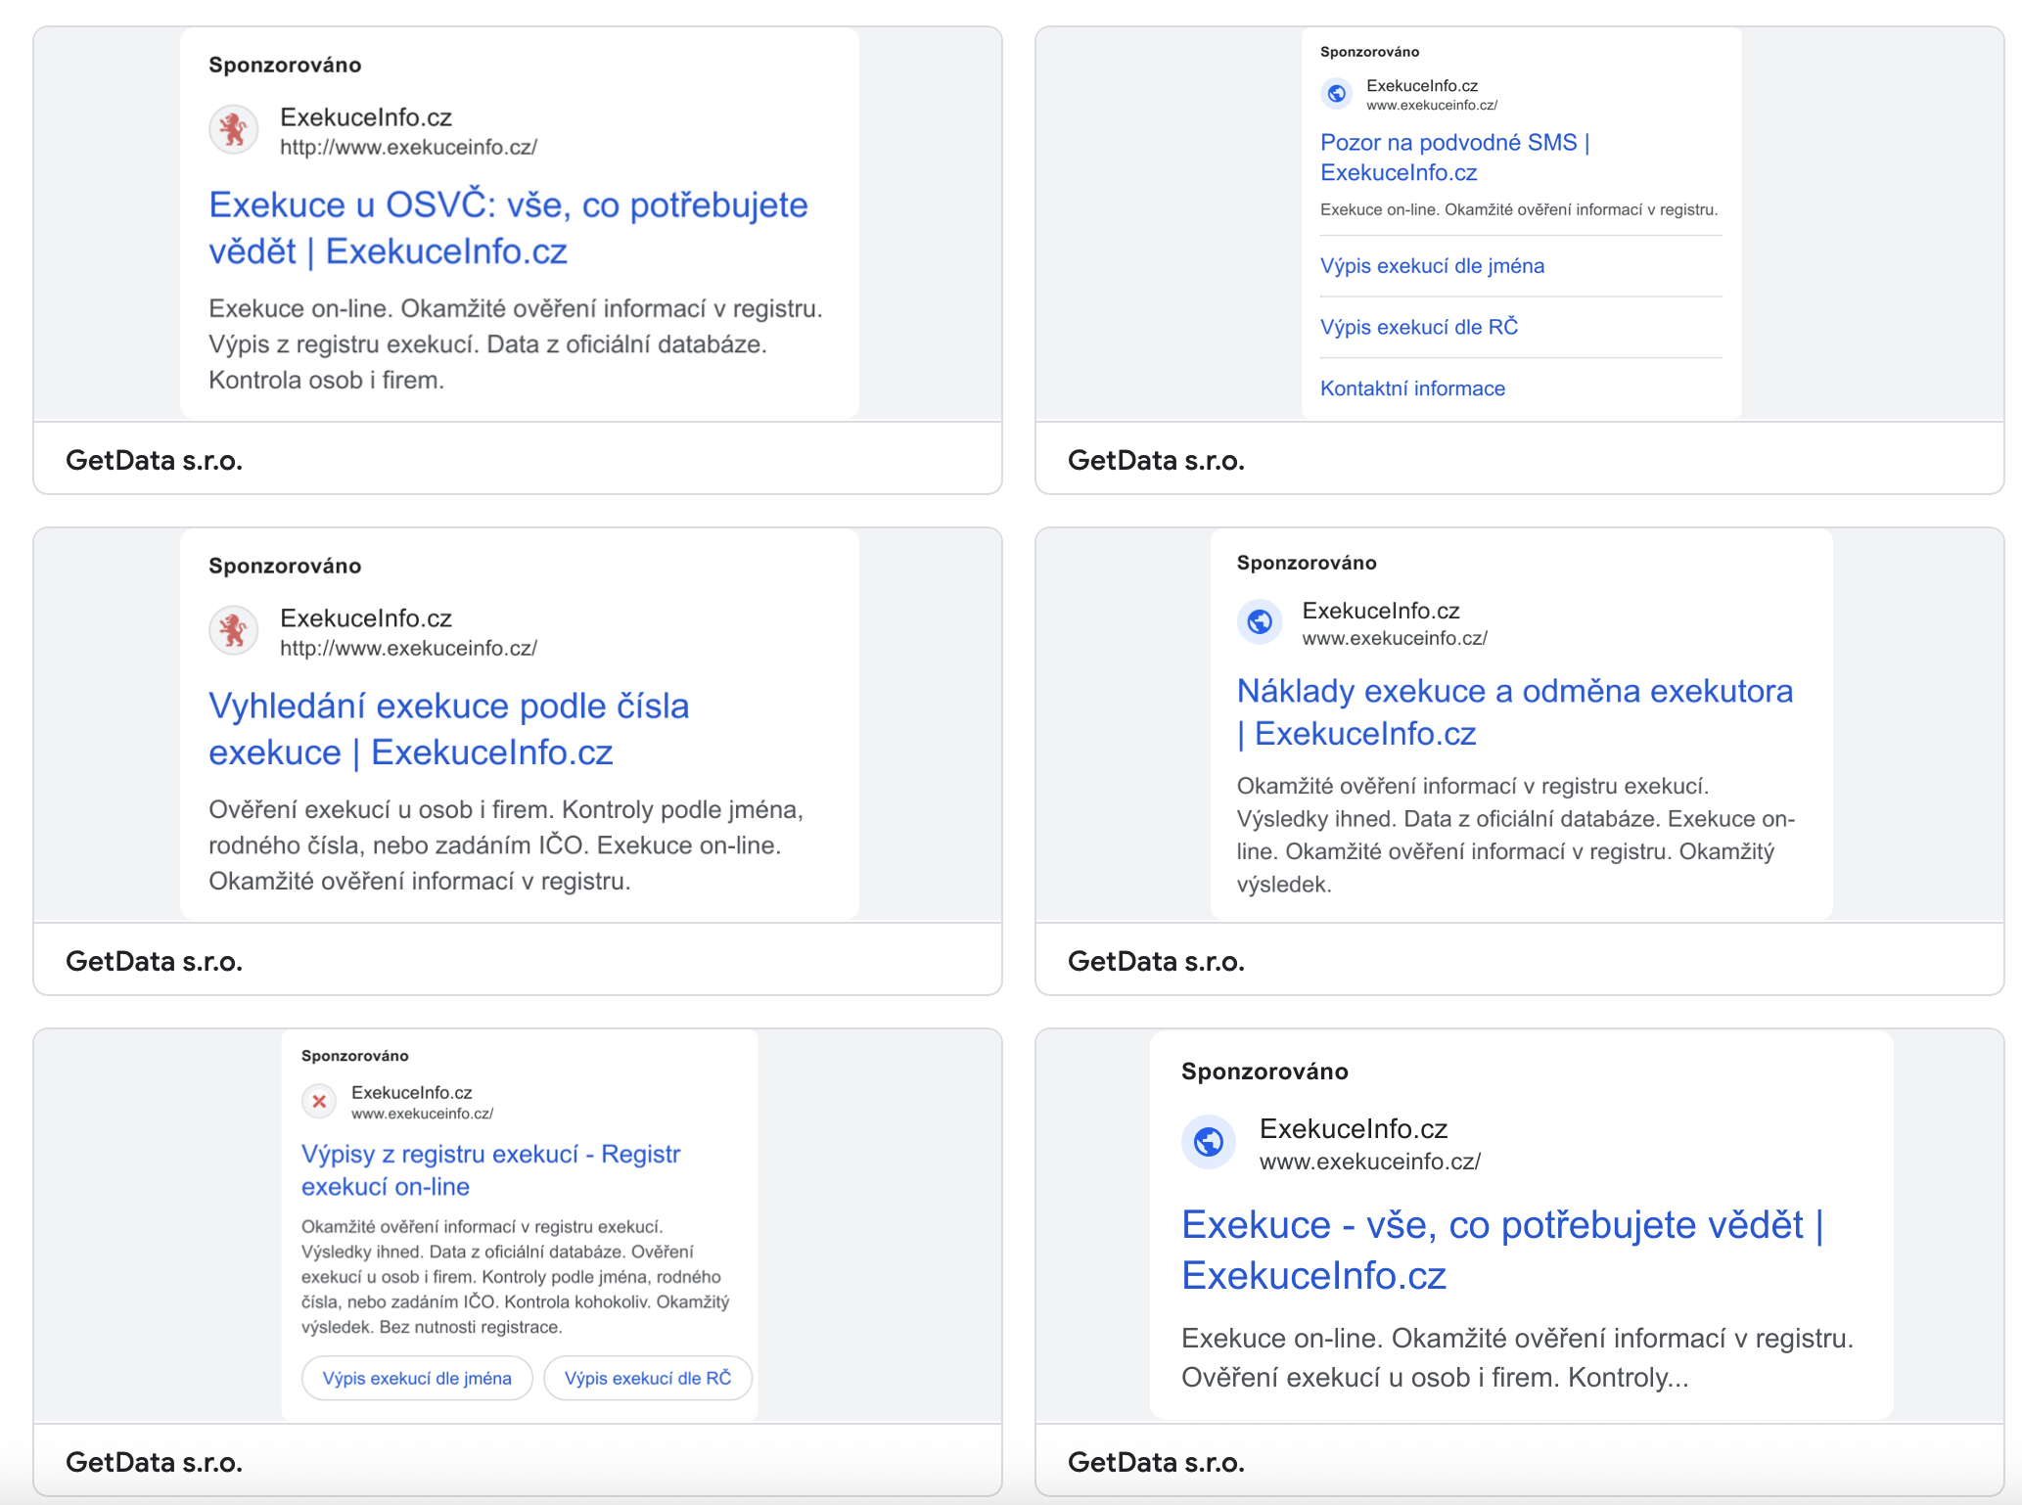Click www.exekuceinfo.cz/ URL in Náklady exekuce ad
2022x1505 pixels.
click(1395, 639)
